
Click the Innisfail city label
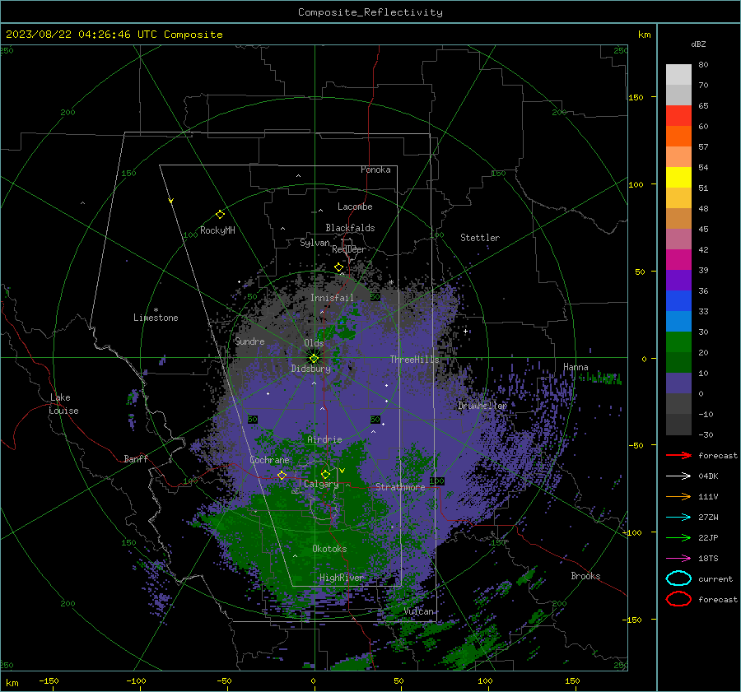pyautogui.click(x=333, y=298)
